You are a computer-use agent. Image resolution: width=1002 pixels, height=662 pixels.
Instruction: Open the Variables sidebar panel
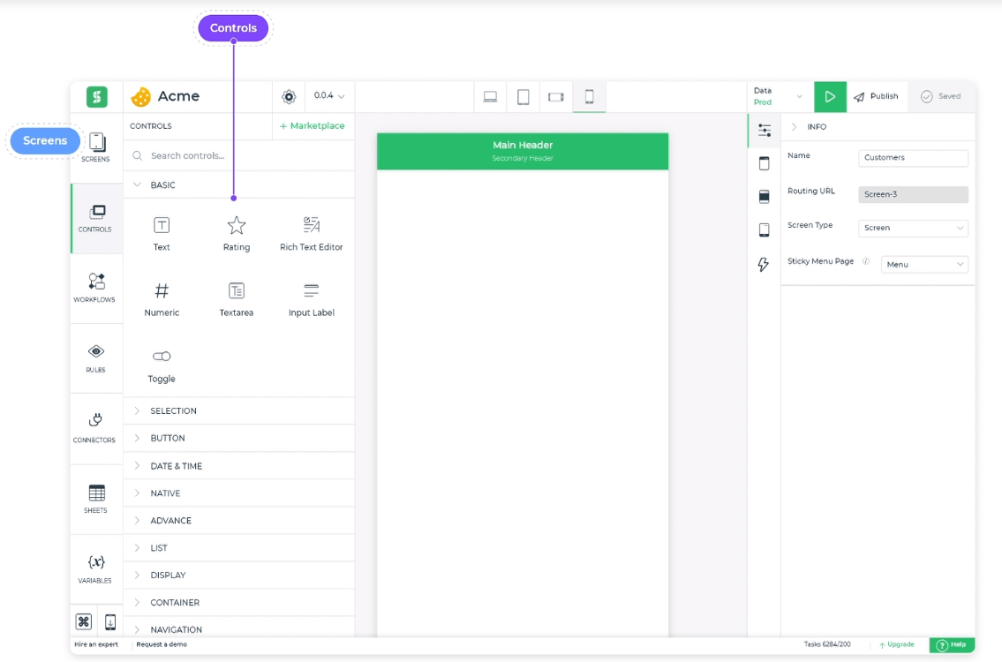click(96, 568)
